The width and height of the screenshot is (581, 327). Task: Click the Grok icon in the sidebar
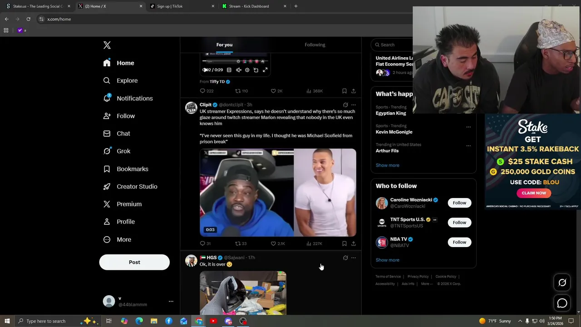pyautogui.click(x=107, y=151)
